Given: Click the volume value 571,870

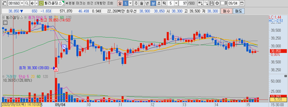Looking at the screenshot, I should tap(66, 11).
